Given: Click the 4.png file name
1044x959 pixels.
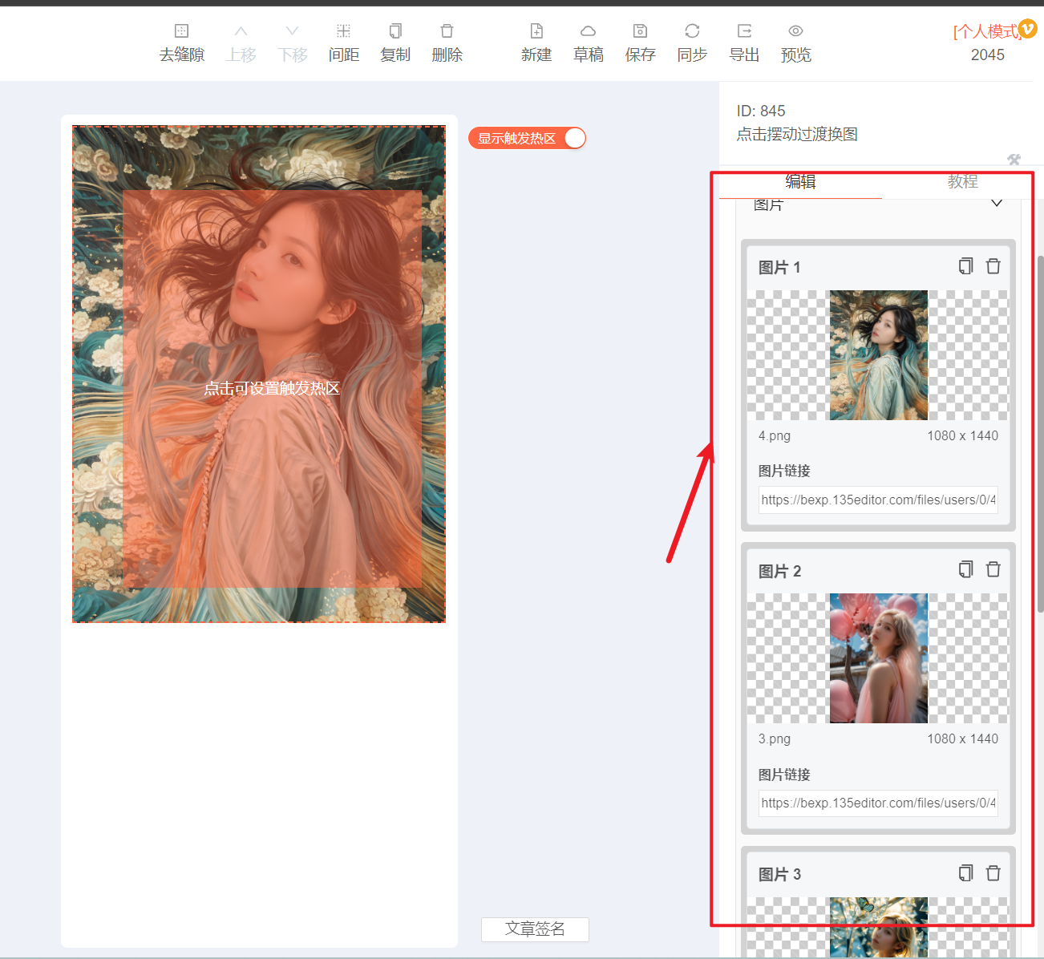Looking at the screenshot, I should [x=775, y=435].
